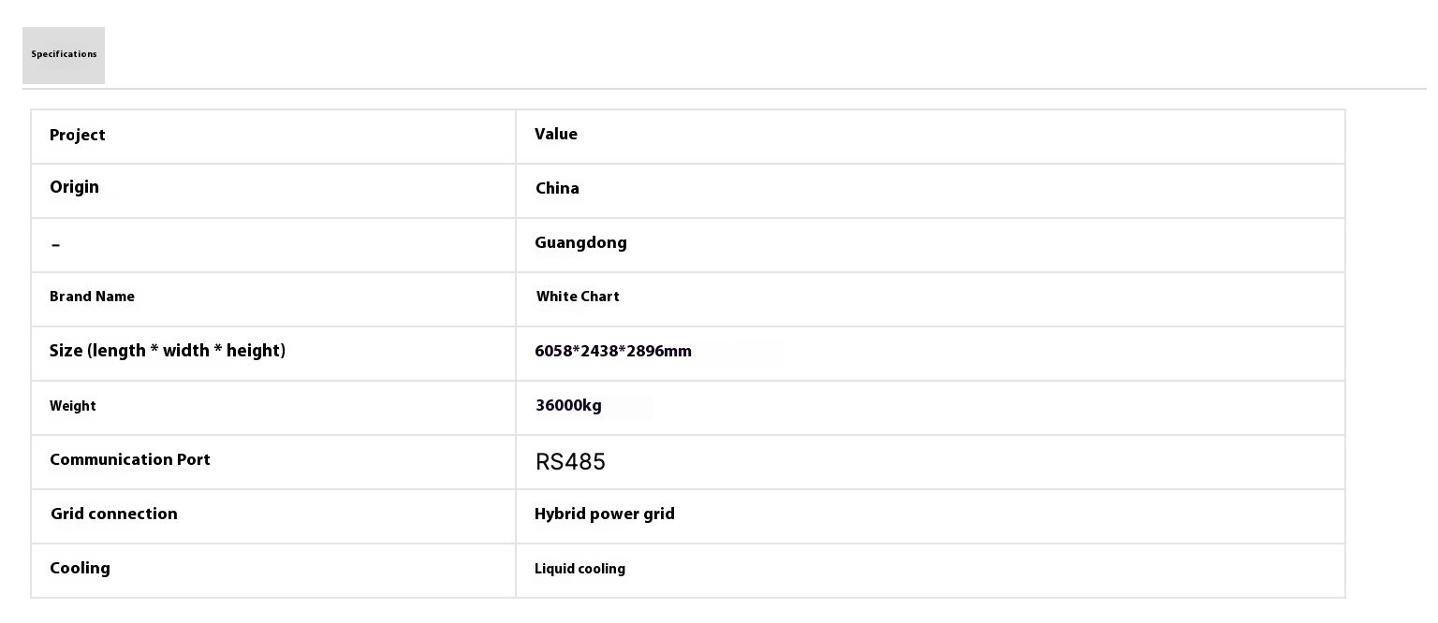1438x623 pixels.
Task: Click the Liquid cooling value
Action: [580, 569]
